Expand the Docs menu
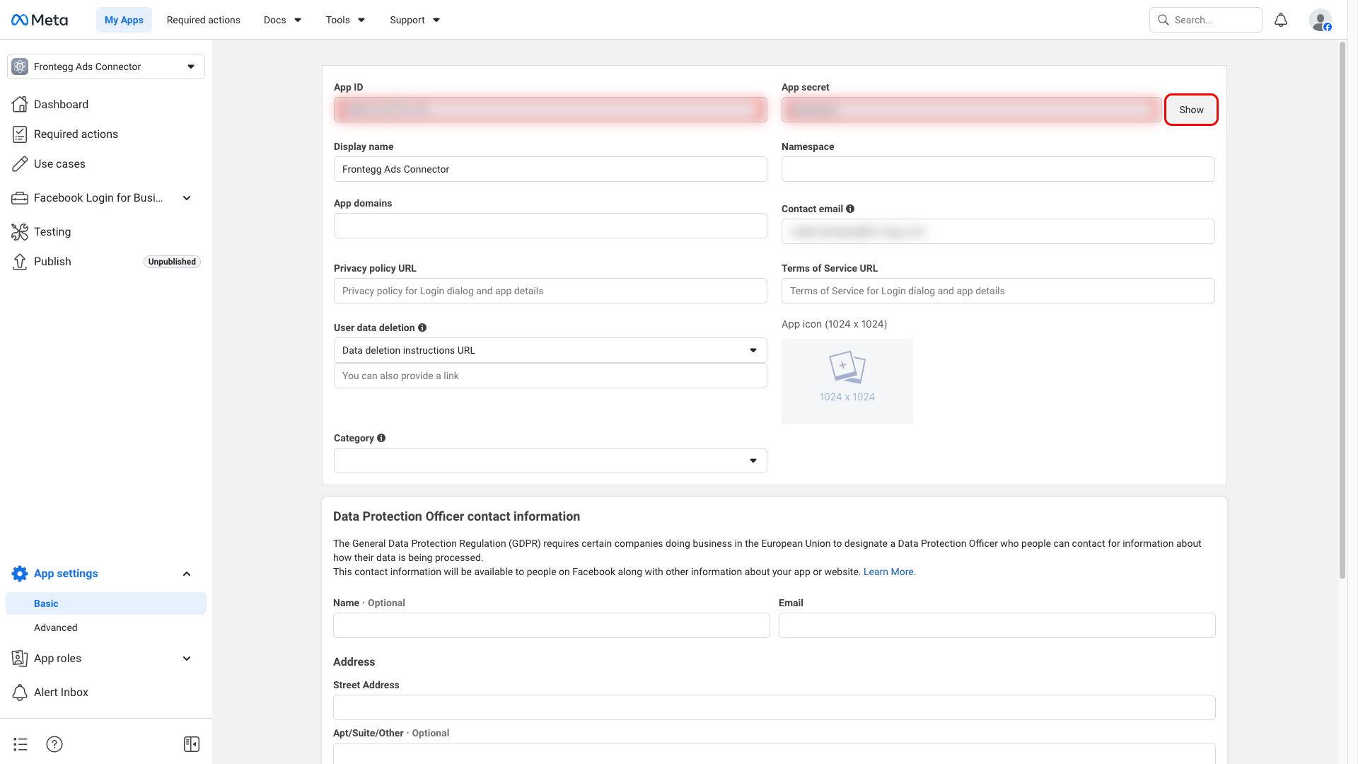The height and width of the screenshot is (764, 1358). pos(282,20)
